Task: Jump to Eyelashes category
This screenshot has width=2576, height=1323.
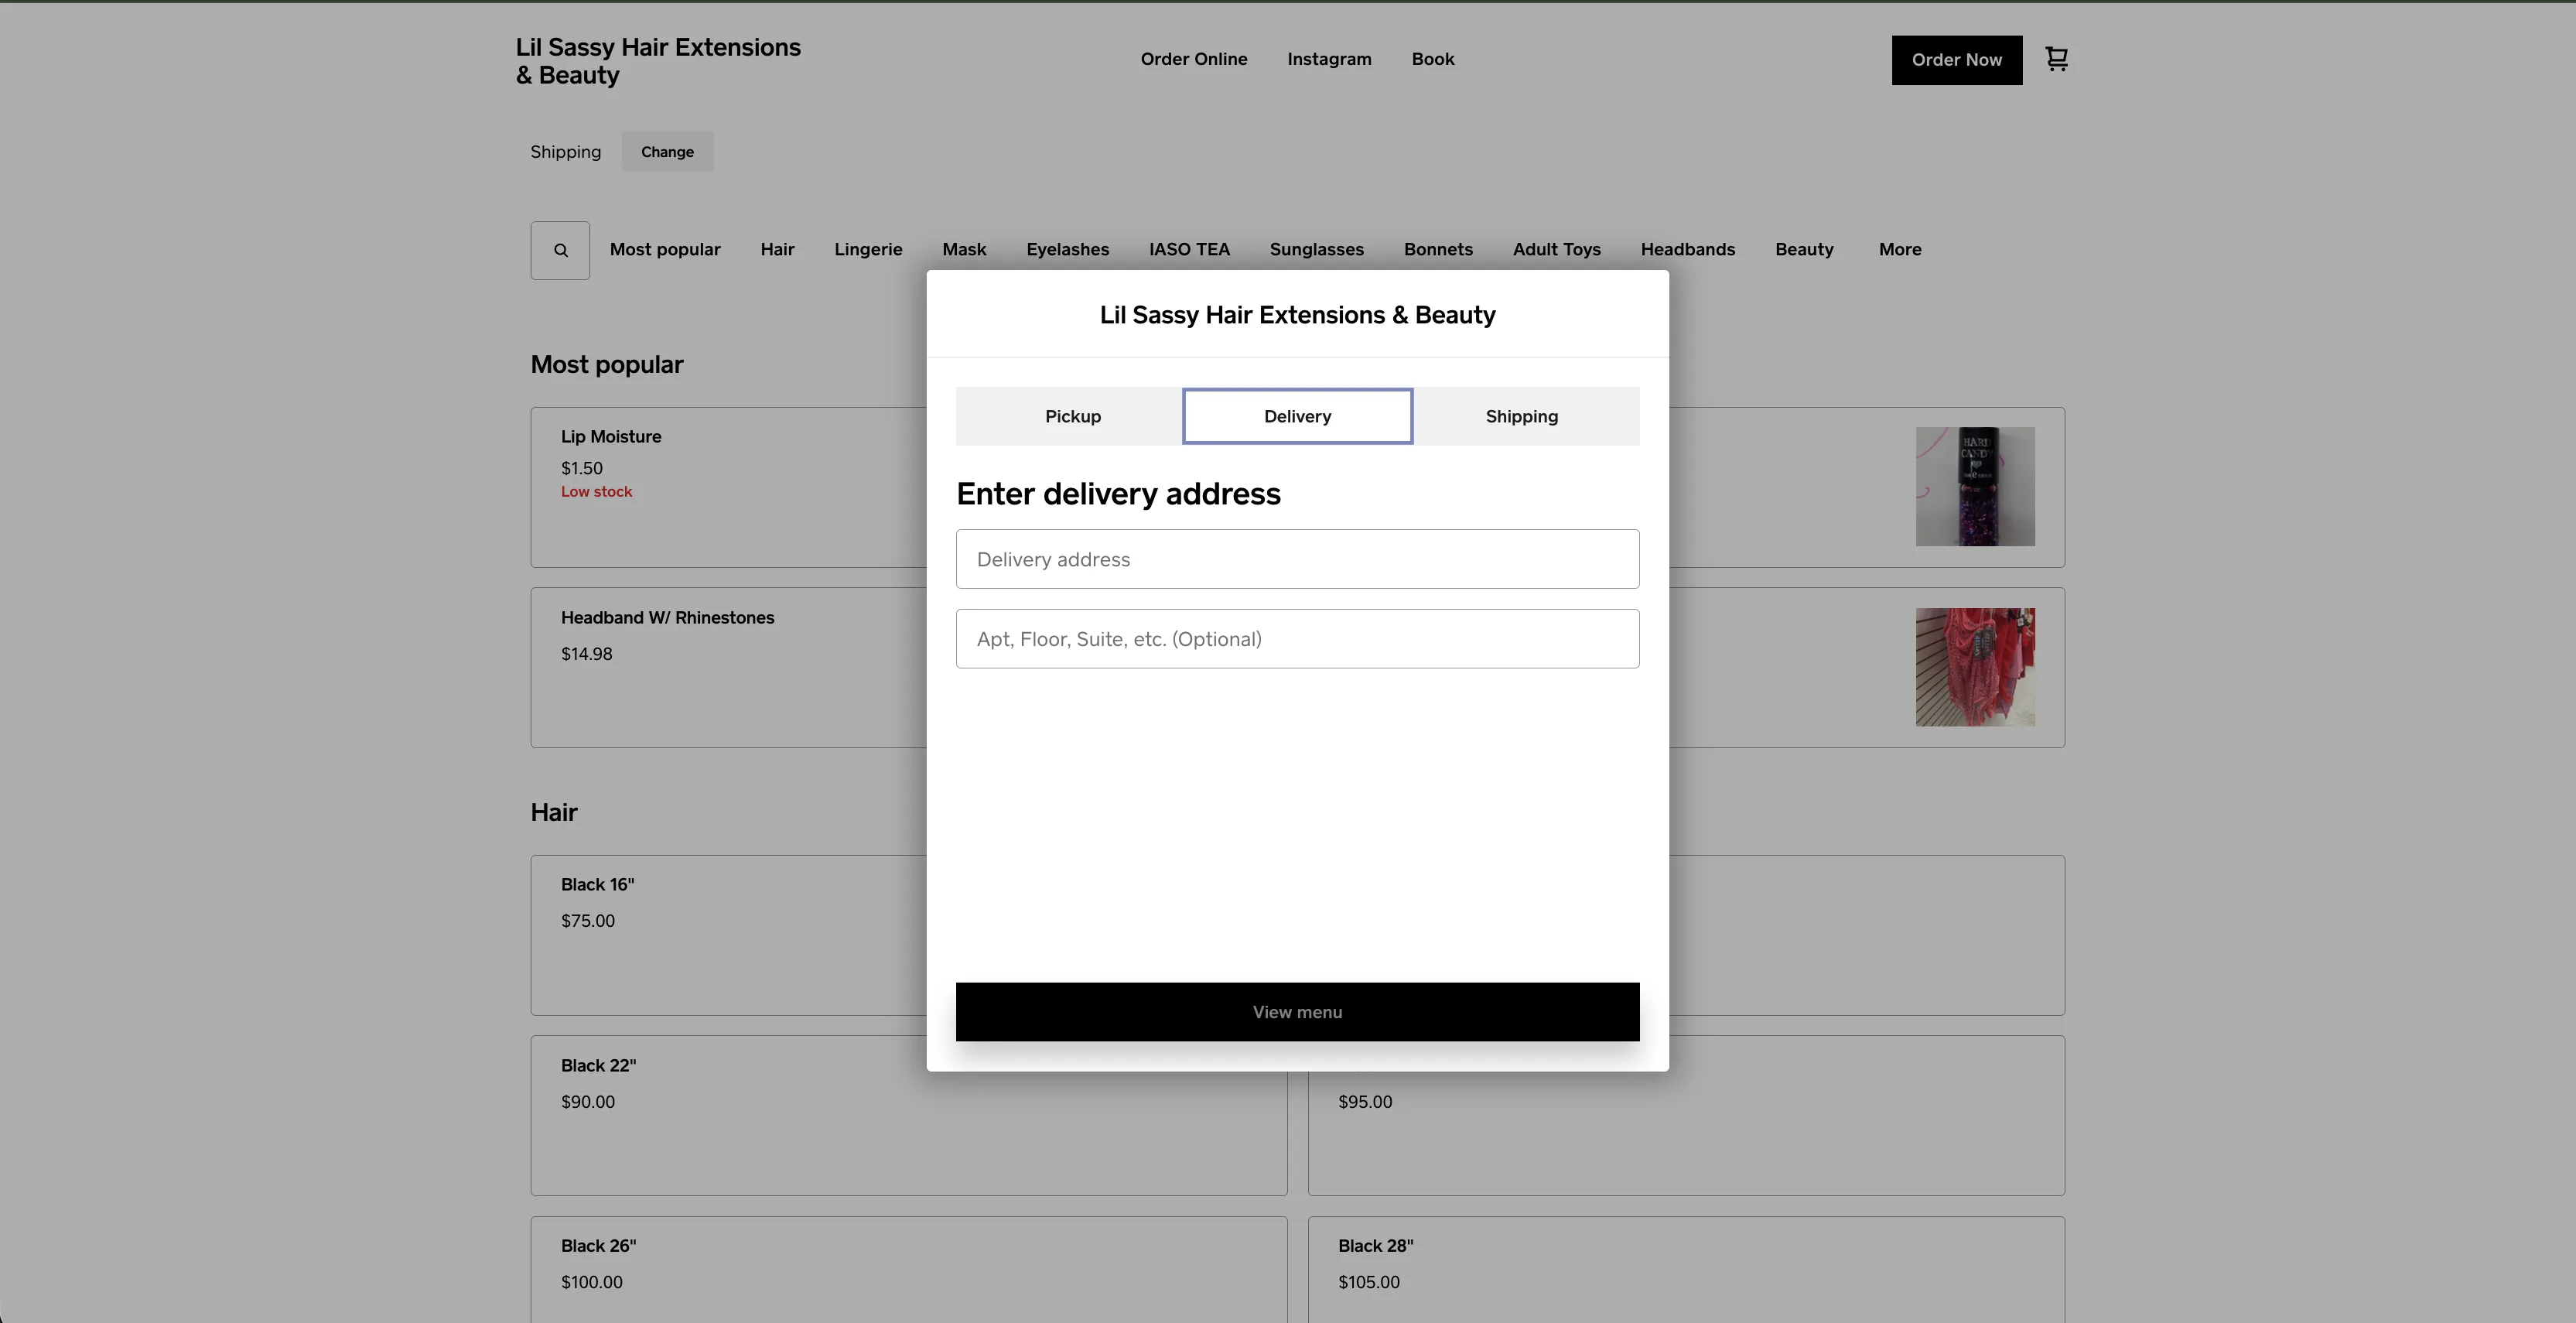Action: (x=1067, y=249)
